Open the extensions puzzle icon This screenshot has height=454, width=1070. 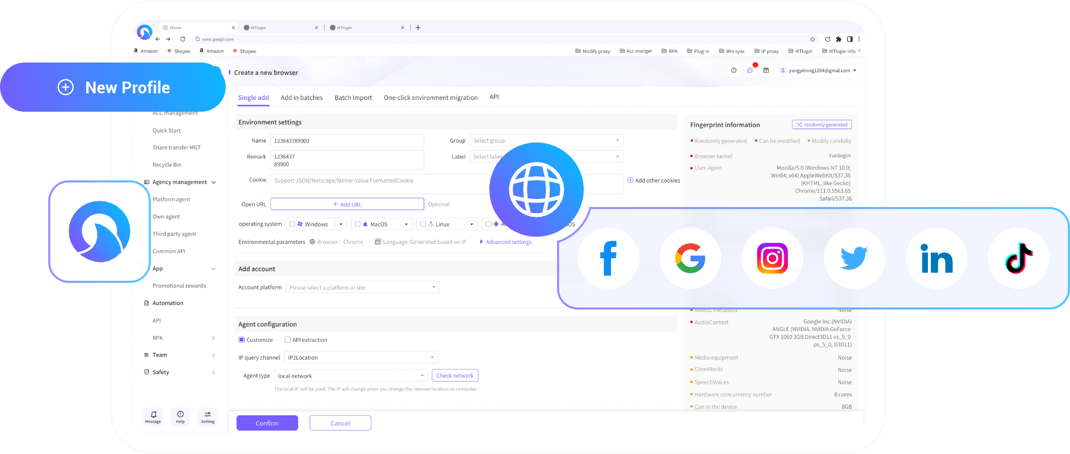(839, 39)
